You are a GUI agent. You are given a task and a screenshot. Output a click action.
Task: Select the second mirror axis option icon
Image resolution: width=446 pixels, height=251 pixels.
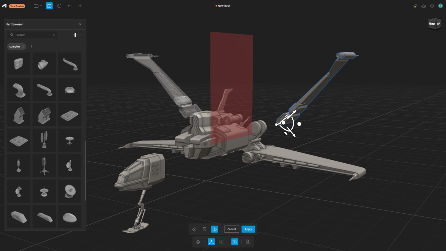coord(204,229)
